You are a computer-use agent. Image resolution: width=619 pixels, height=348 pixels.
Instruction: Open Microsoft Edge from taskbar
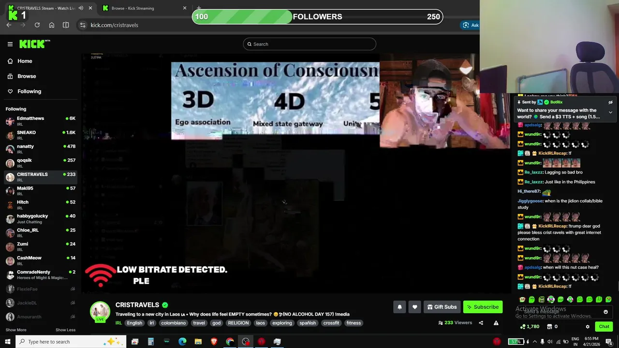click(182, 342)
